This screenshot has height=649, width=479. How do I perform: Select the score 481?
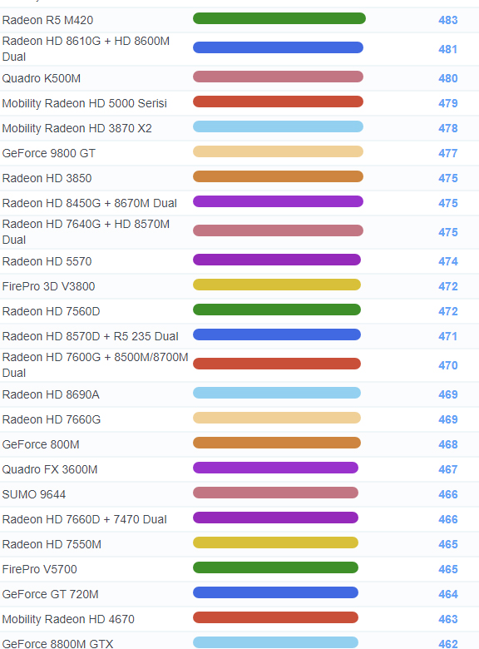448,49
